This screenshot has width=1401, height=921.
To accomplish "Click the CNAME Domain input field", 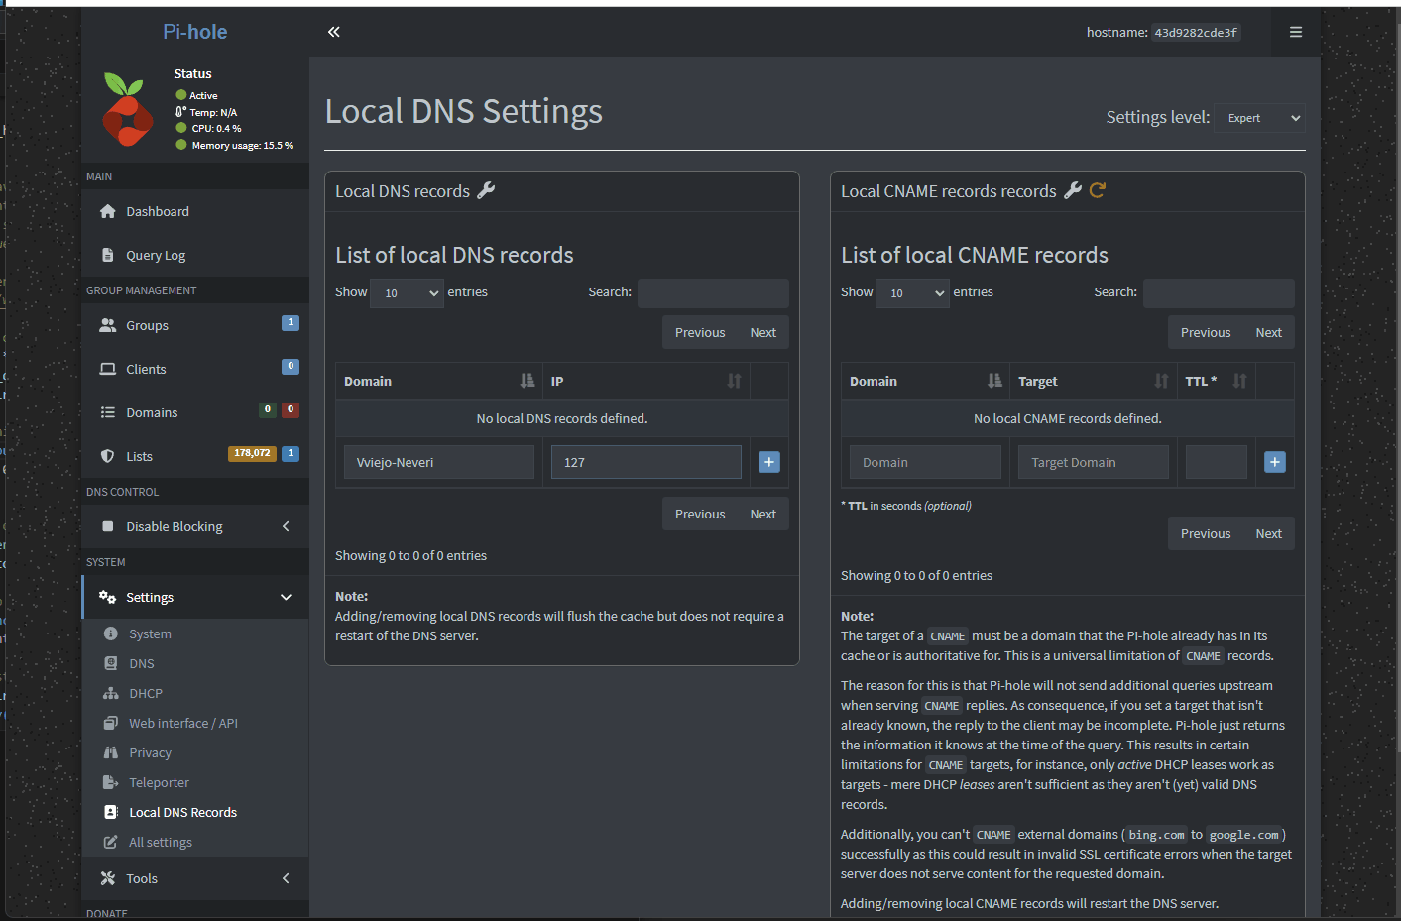I will pyautogui.click(x=925, y=462).
